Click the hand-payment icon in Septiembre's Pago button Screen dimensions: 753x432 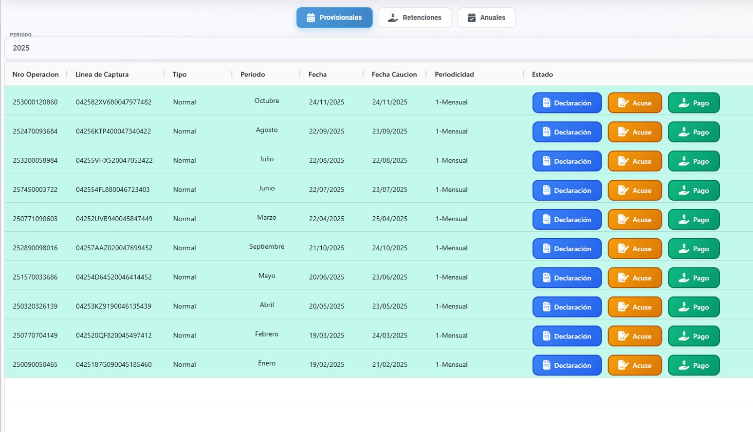click(684, 249)
